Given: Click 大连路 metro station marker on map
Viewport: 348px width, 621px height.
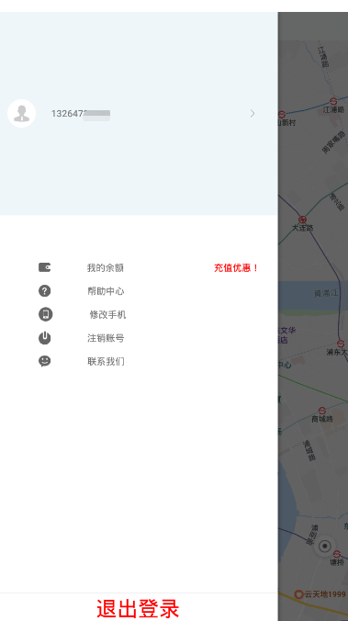Looking at the screenshot, I should point(302,220).
